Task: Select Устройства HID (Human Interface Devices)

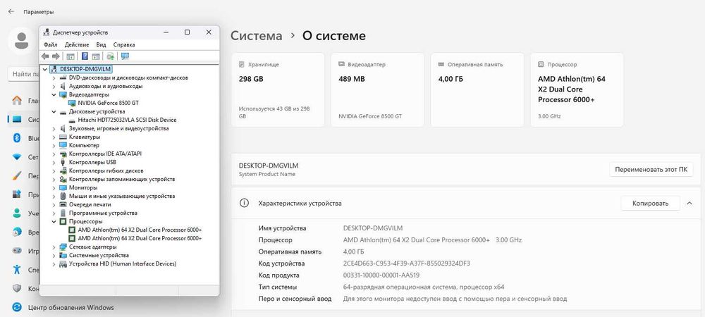Action: (123, 263)
